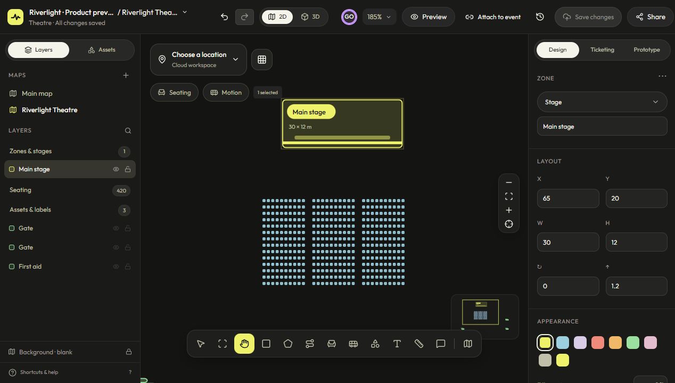Select the ruler measure tool
This screenshot has width=675, height=383.
pos(419,344)
